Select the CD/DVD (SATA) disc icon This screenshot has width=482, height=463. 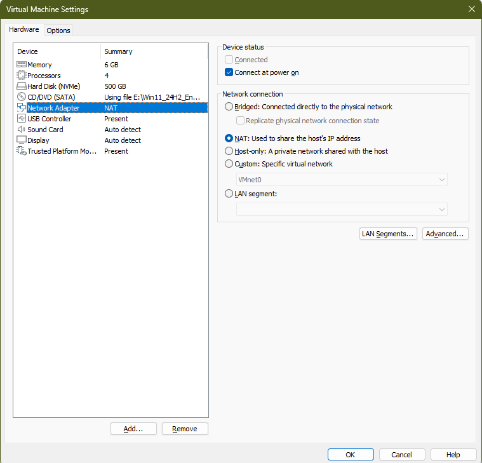pos(22,97)
